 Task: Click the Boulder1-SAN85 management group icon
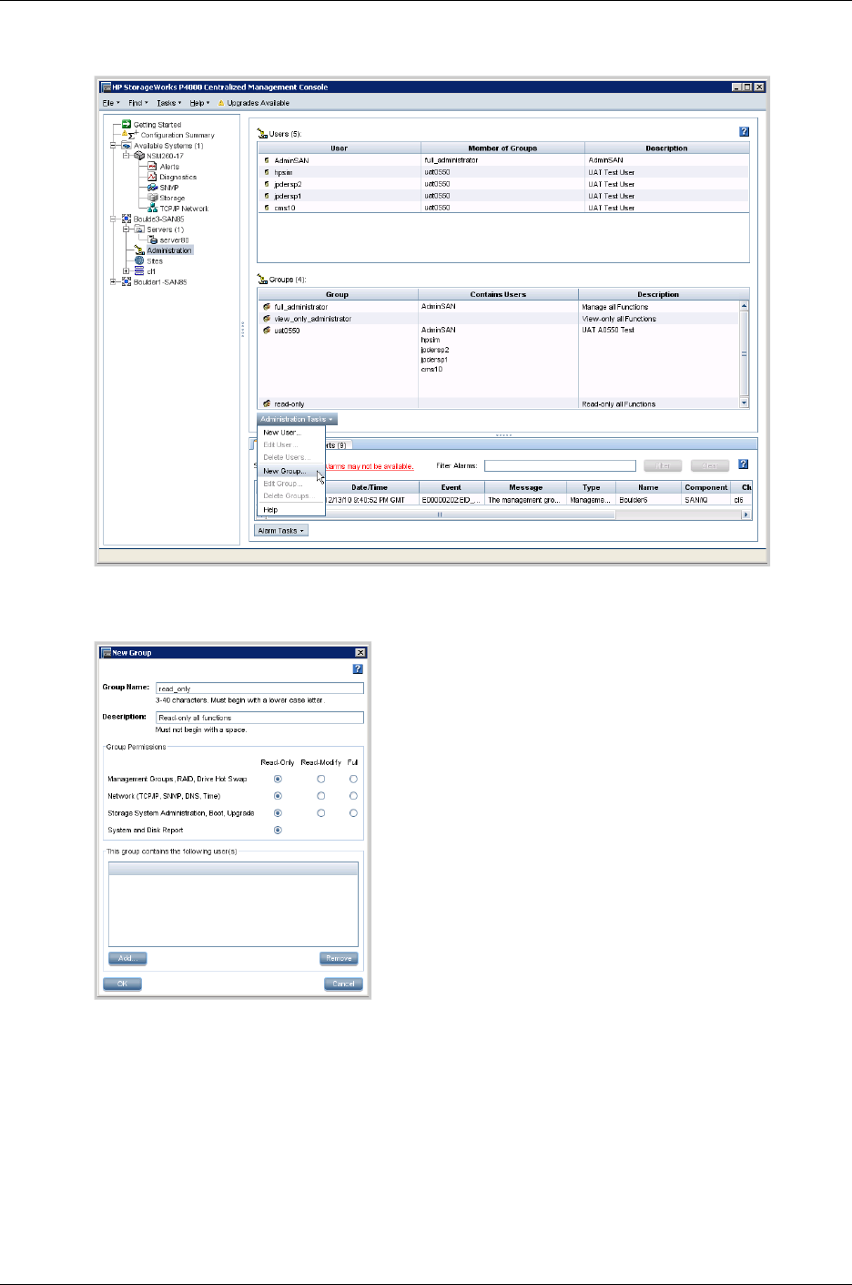127,282
